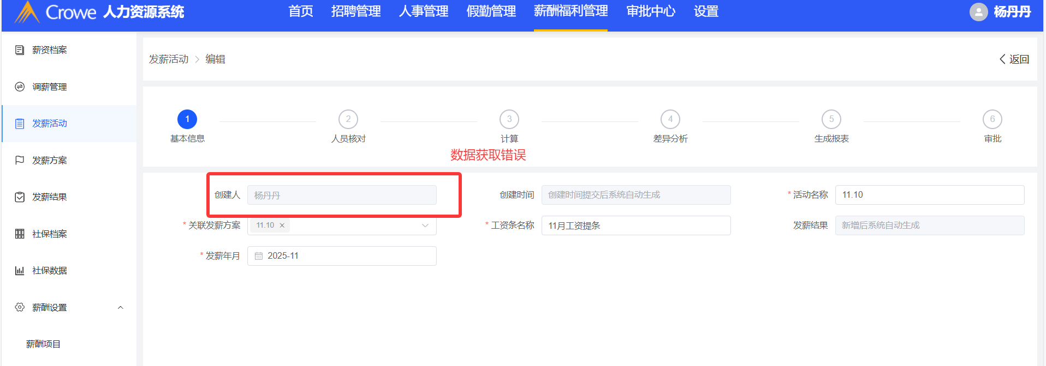Screen dimensions: 1046x366
Task: Open the 关联发薪方案 dropdown arrow
Action: click(425, 225)
